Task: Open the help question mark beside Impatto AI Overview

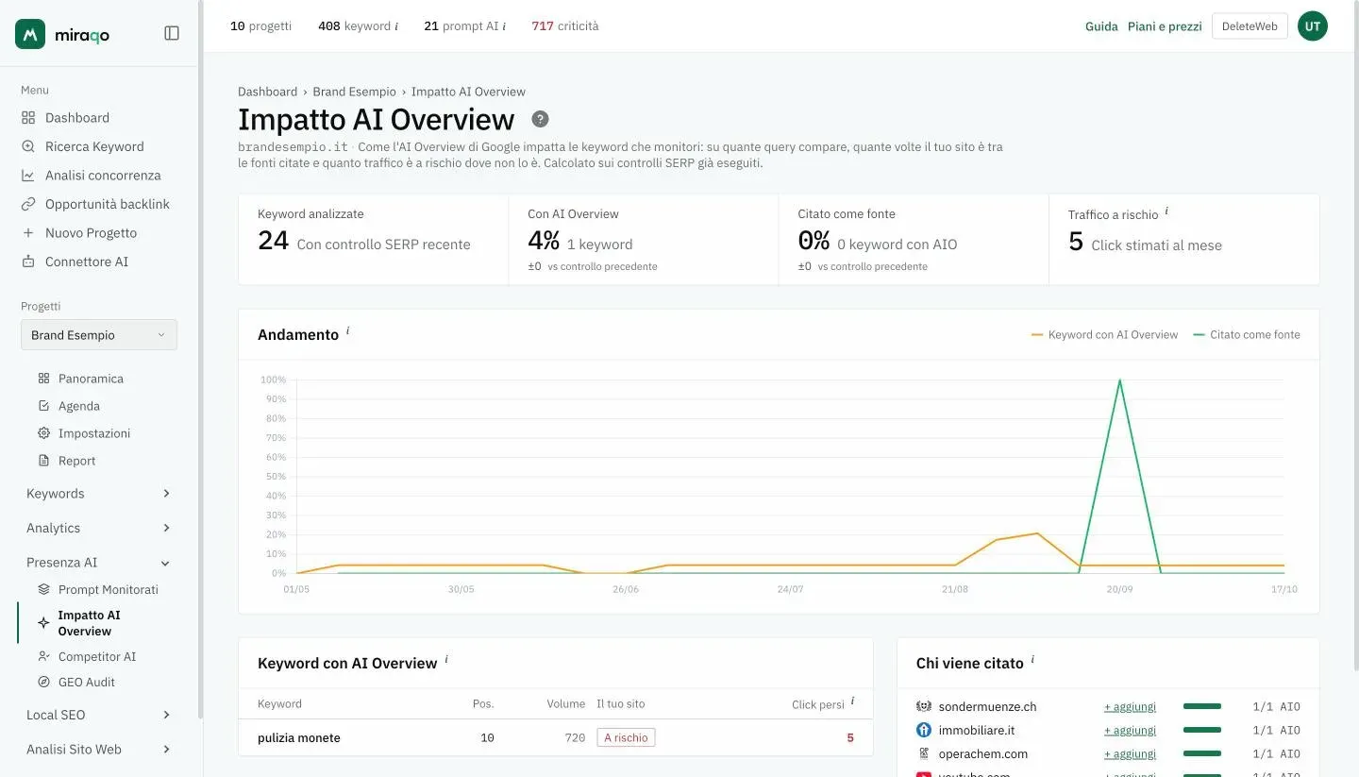Action: [x=540, y=119]
